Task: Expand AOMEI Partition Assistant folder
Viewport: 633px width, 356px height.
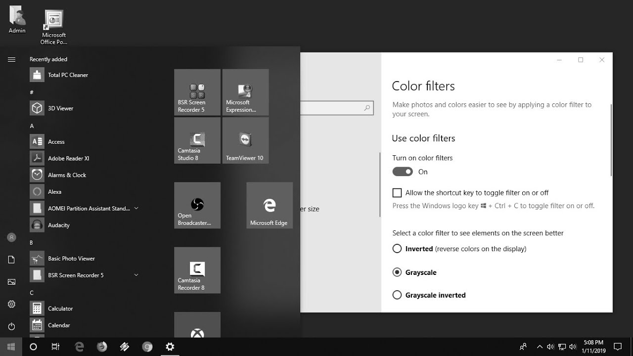Action: click(136, 208)
